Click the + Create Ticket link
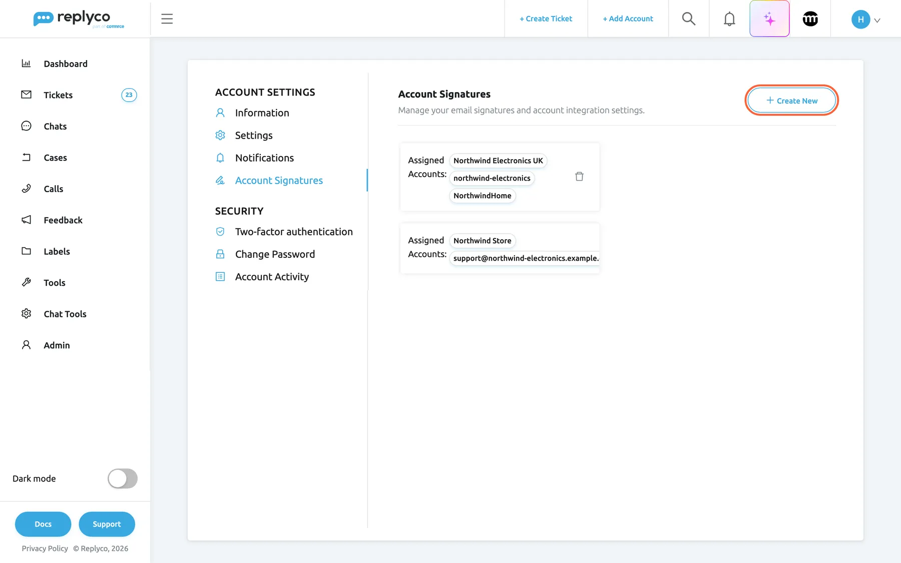Image resolution: width=901 pixels, height=563 pixels. click(546, 19)
